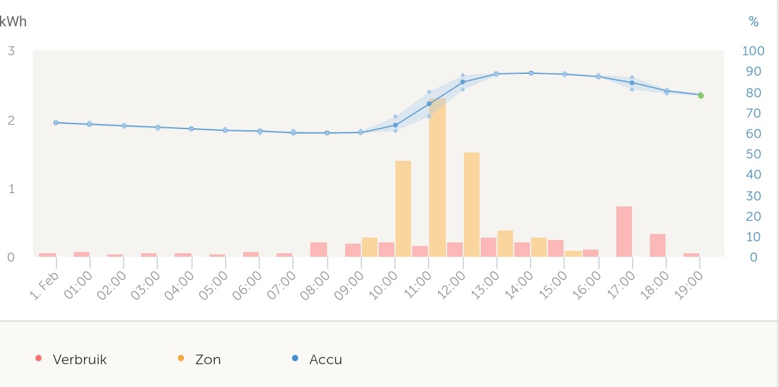Toggle the Verbruik series in the legend
The width and height of the screenshot is (779, 387).
coord(79,360)
